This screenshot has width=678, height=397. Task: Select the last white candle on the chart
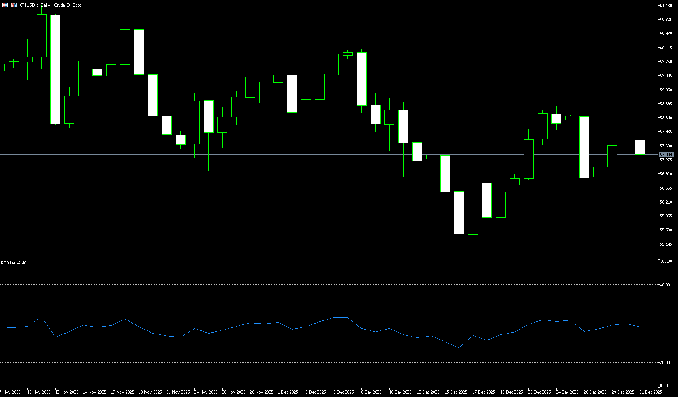tap(640, 147)
